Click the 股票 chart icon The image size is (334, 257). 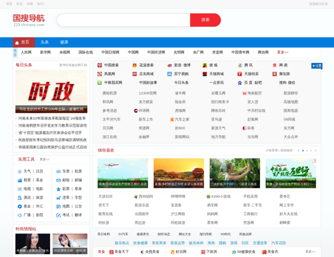pyautogui.click(x=20, y=180)
